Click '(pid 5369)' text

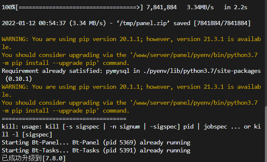pyautogui.click(x=119, y=142)
